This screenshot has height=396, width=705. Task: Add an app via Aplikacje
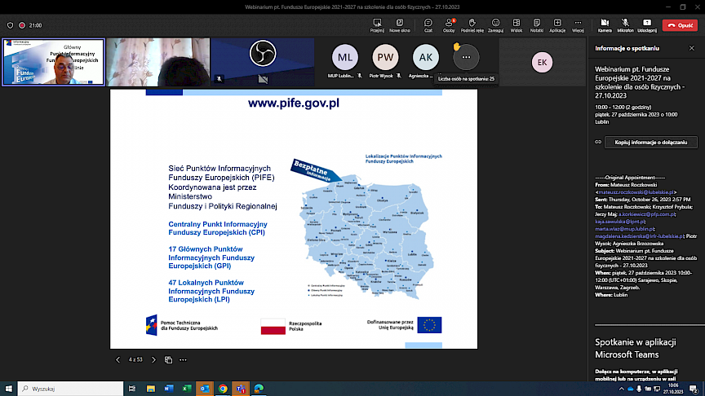point(557,25)
